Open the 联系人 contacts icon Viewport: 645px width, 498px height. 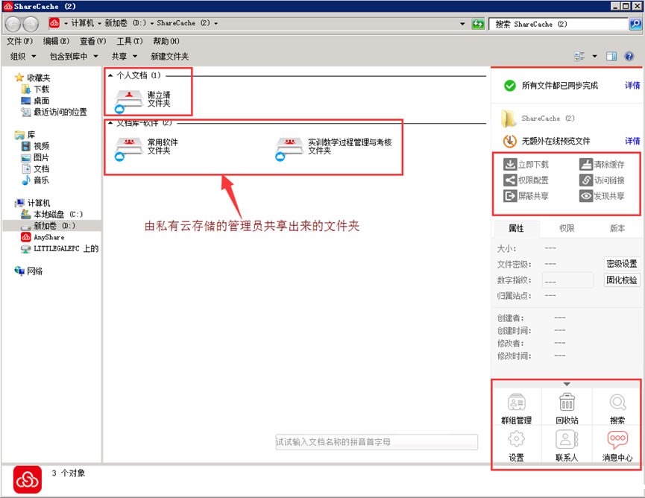(567, 440)
